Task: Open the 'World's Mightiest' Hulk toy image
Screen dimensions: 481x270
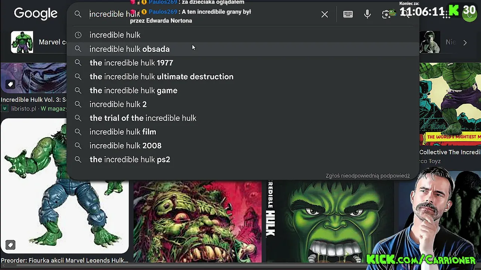Action: point(450,104)
